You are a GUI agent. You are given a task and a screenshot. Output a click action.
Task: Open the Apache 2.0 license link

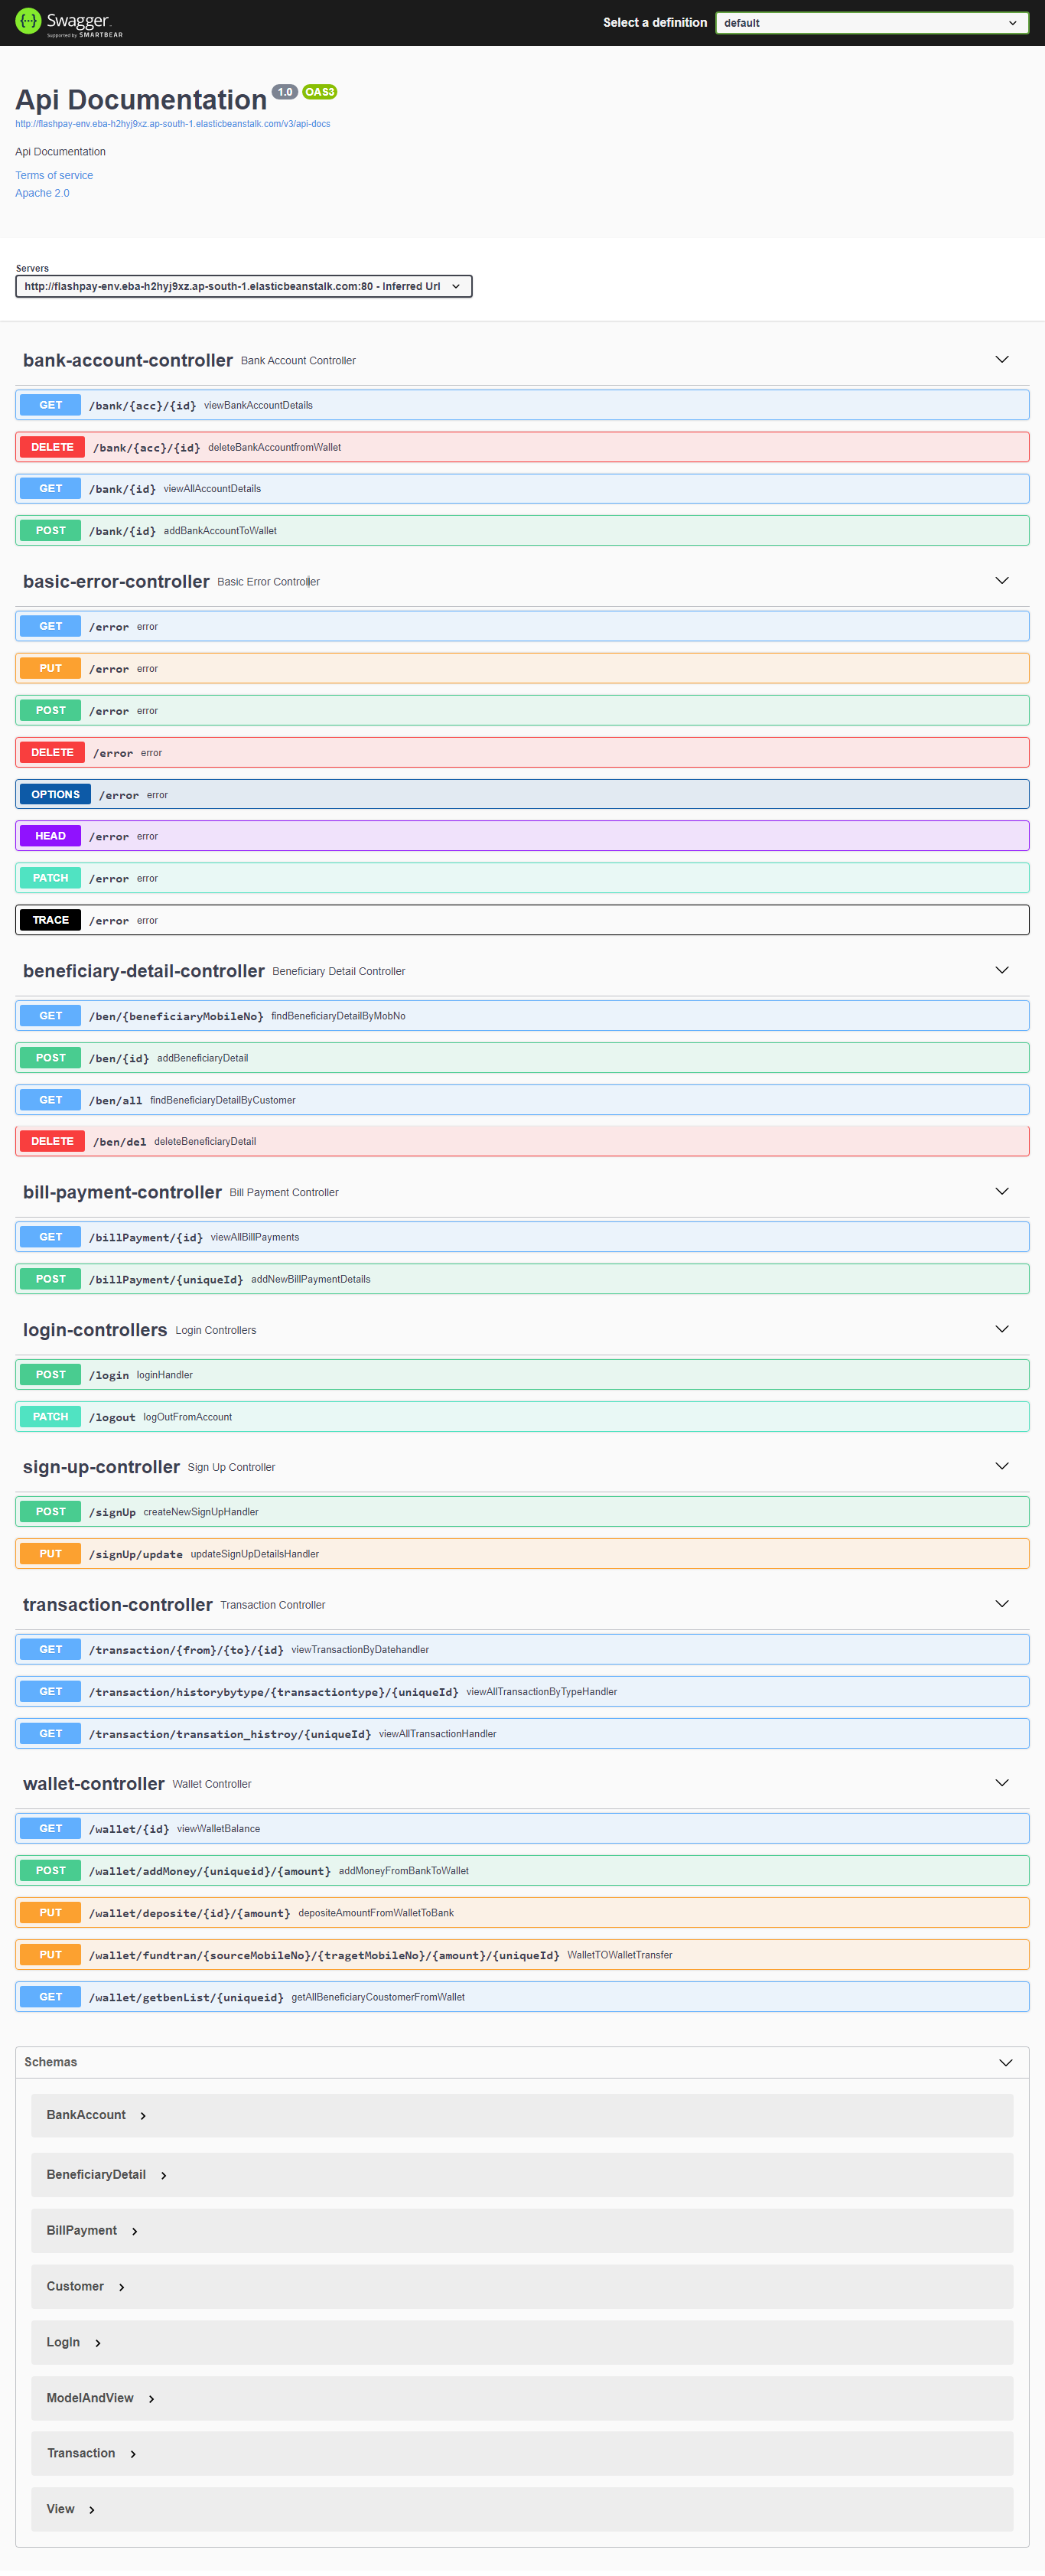[x=42, y=194]
